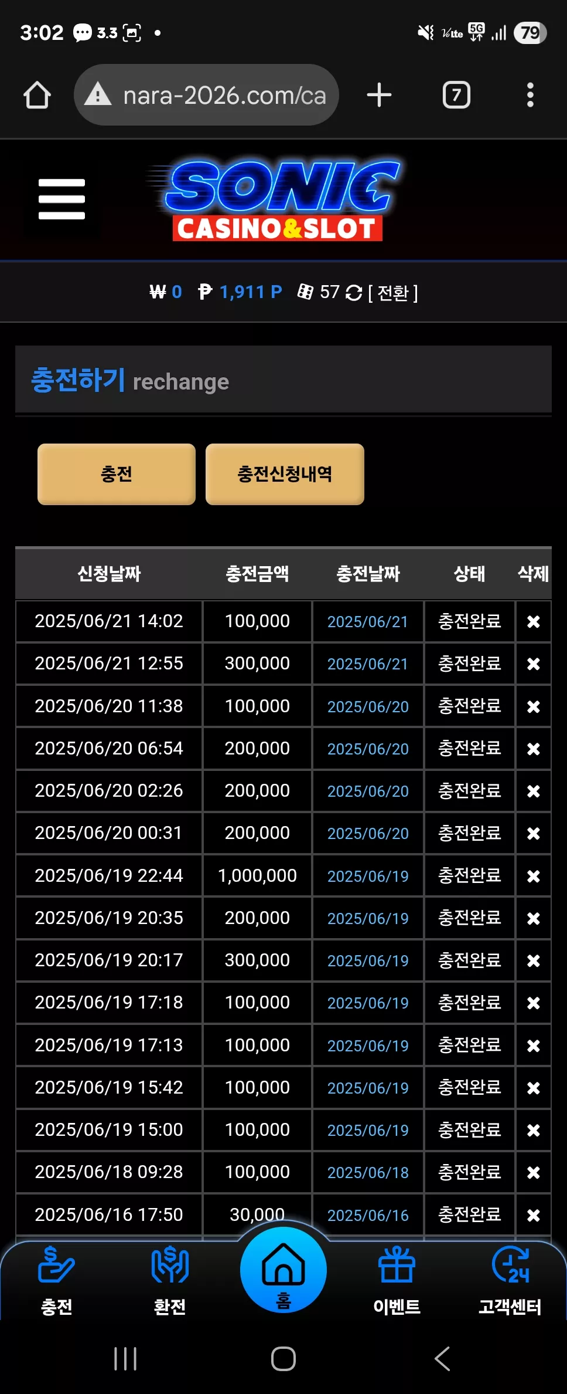This screenshot has height=1394, width=567.
Task: Remove the 2025/06/18 09:28 row
Action: [x=533, y=1172]
